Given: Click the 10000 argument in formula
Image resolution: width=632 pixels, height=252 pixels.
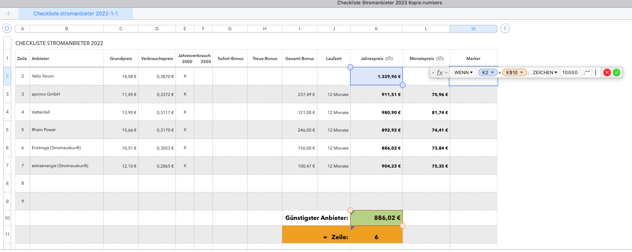Looking at the screenshot, I should coord(570,72).
